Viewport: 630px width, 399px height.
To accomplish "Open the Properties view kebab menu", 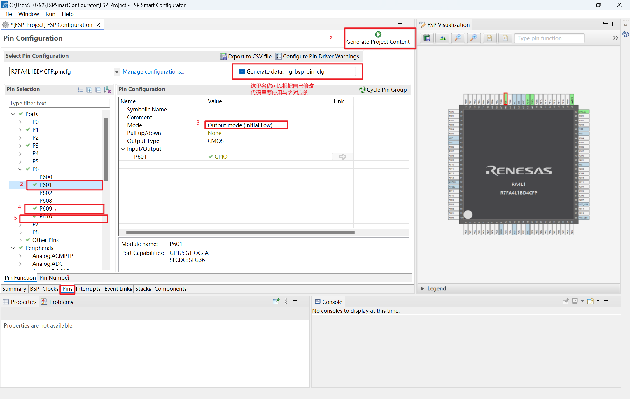I will [286, 301].
